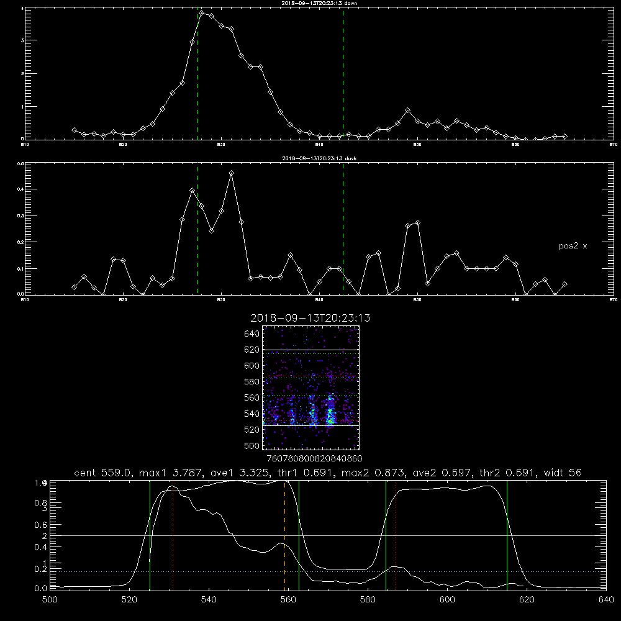Image resolution: width=621 pixels, height=621 pixels.
Task: Click the bottom plot y-axis label '0.0'
Action: [40, 589]
